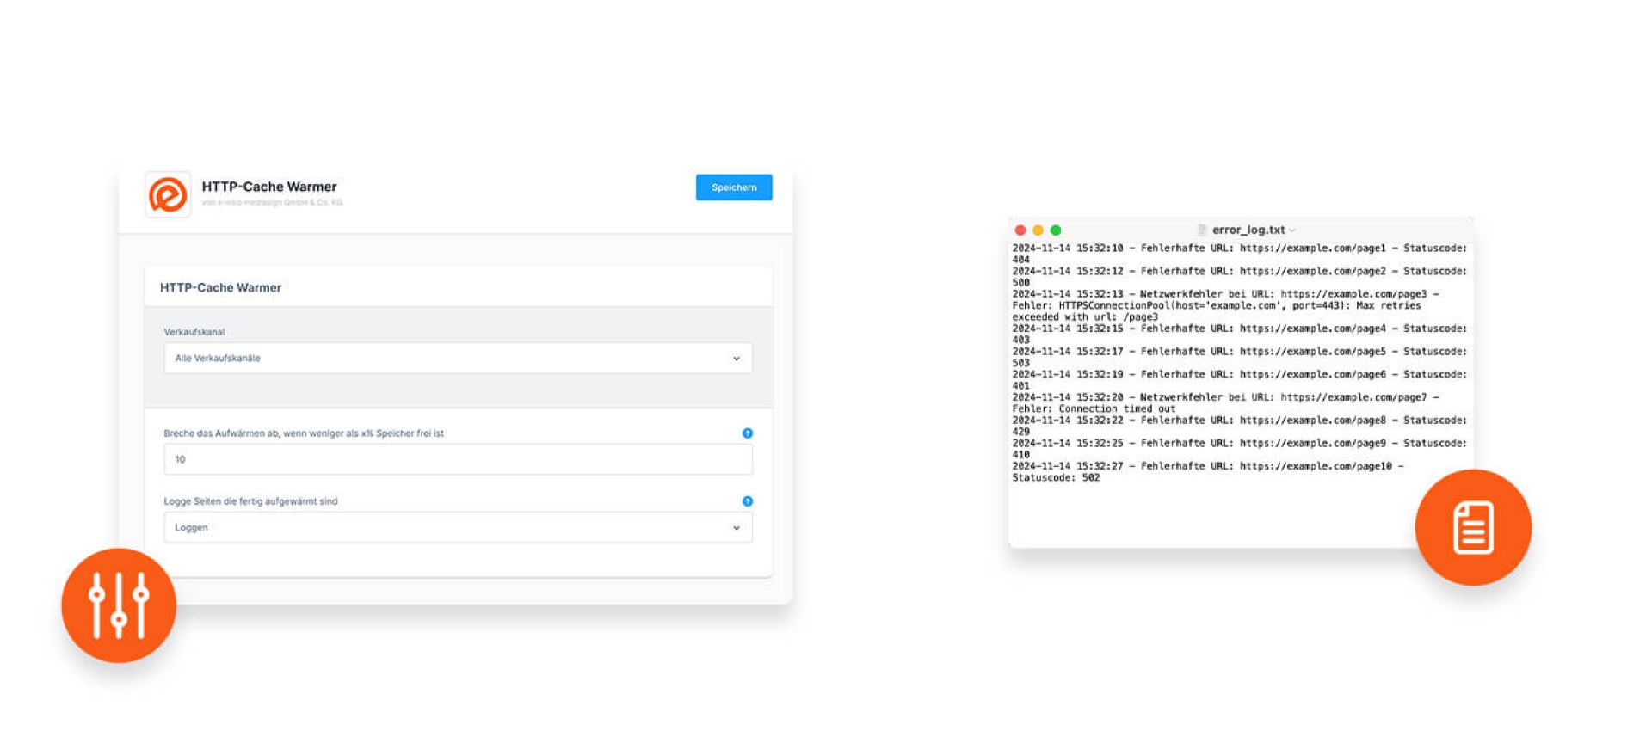This screenshot has height=743, width=1652.
Task: Open help tooltip for memory threshold field
Action: pyautogui.click(x=747, y=433)
